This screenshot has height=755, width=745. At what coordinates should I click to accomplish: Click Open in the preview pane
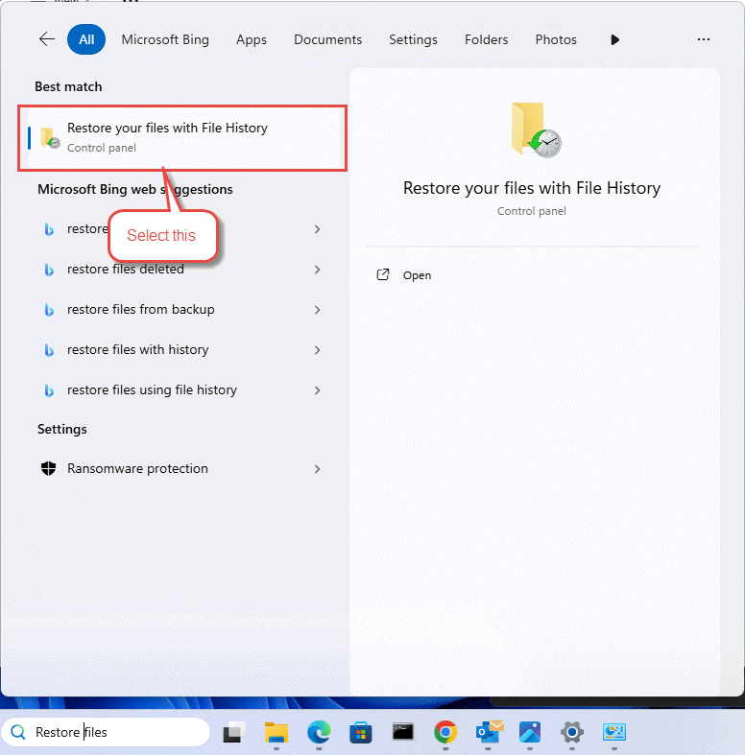[417, 275]
